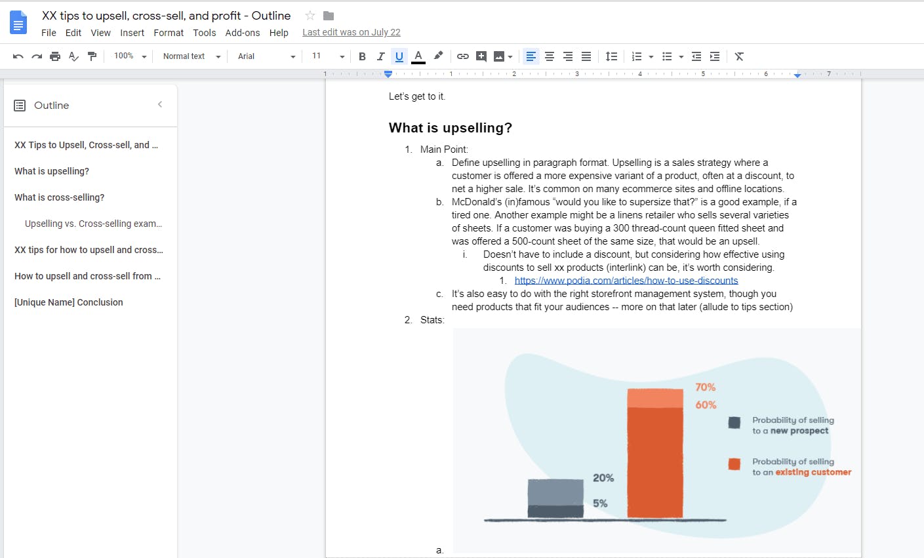This screenshot has height=558, width=924.
Task: Open bulleted list style dropdown arrow
Action: pyautogui.click(x=681, y=57)
